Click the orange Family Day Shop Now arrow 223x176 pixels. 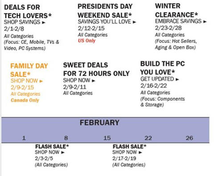(x=41, y=81)
